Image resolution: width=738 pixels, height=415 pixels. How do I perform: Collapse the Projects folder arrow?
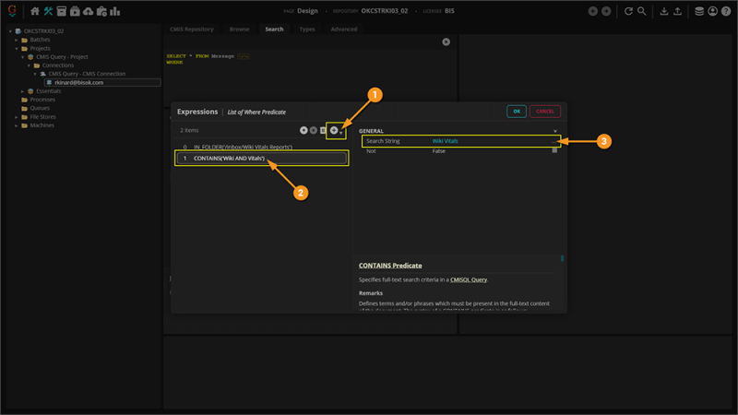click(17, 49)
